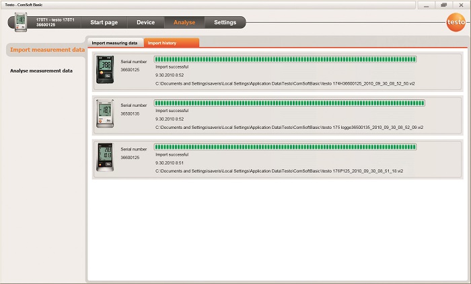Click device name 175T1 - testo 175T1
Screen dimensions: 471x284
click(55, 19)
